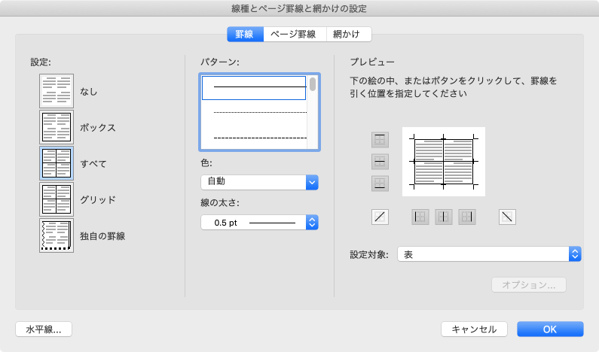The width and height of the screenshot is (599, 352).
Task: Toggle the bottom border button
Action: coord(380,183)
